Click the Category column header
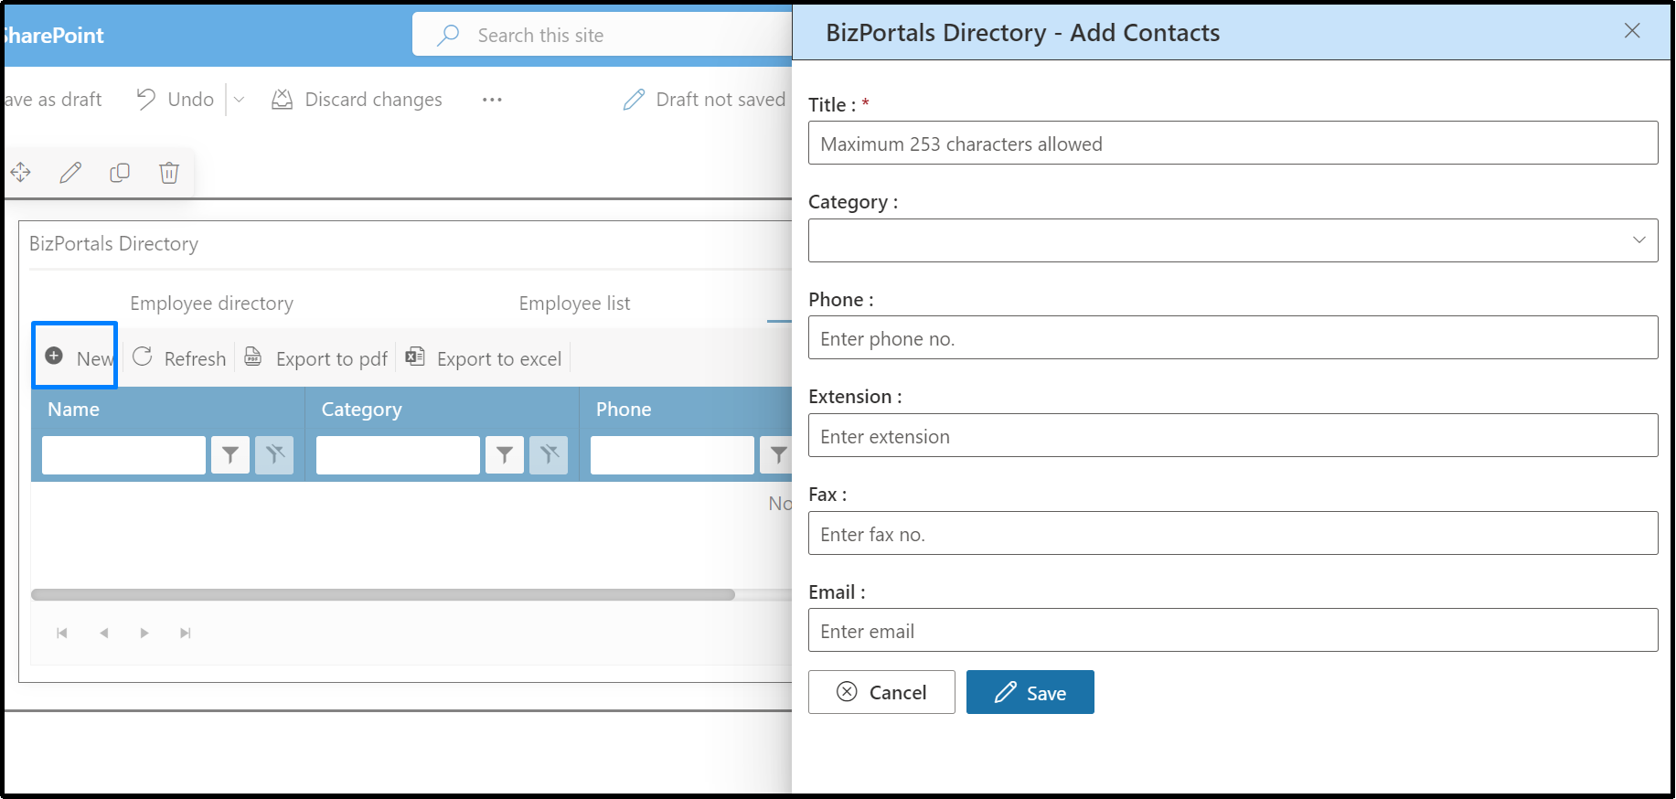 pos(361,410)
